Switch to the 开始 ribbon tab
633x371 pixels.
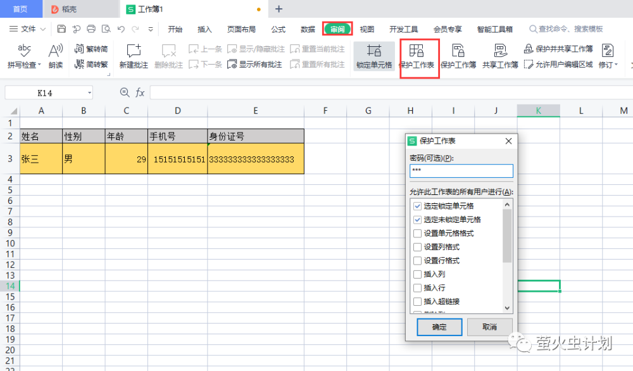pos(175,29)
